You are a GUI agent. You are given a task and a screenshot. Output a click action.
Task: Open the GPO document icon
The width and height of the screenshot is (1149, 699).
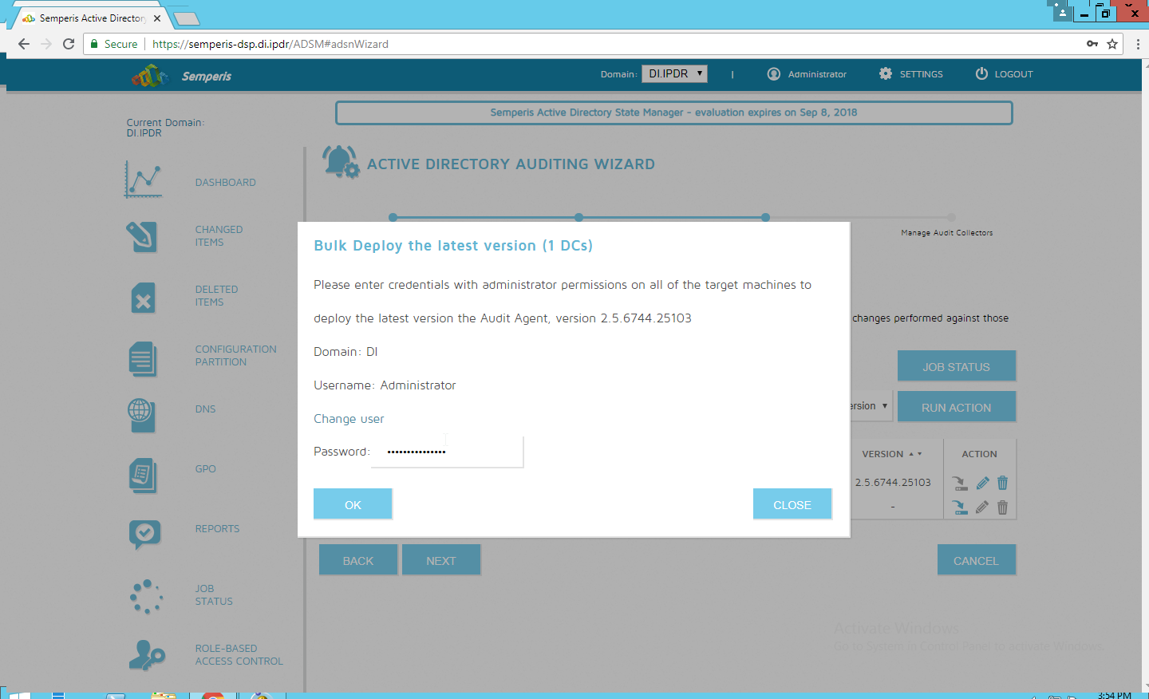142,475
